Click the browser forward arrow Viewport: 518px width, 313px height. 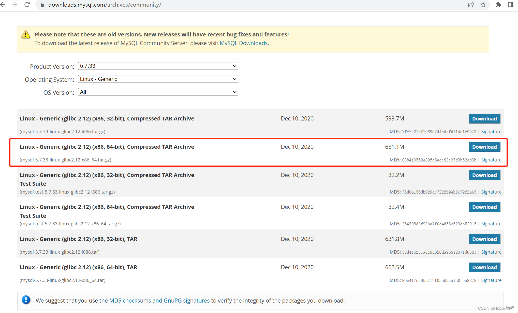tap(15, 5)
